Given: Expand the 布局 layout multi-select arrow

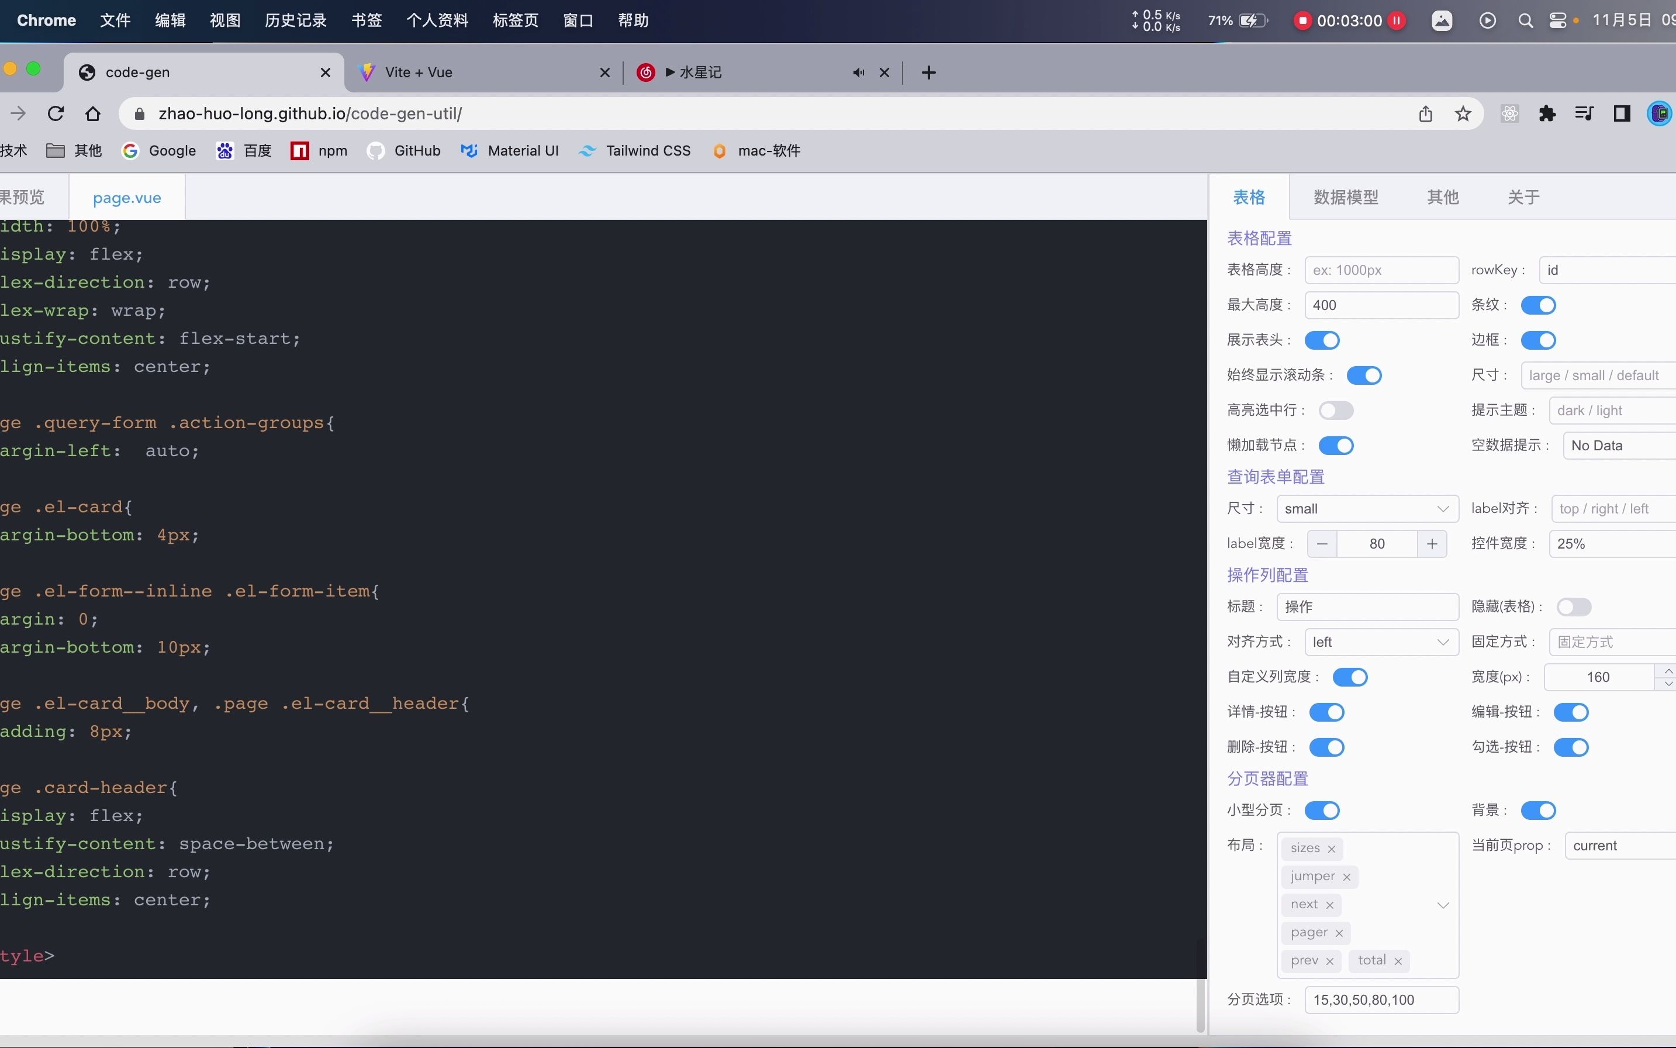Looking at the screenshot, I should [x=1443, y=905].
